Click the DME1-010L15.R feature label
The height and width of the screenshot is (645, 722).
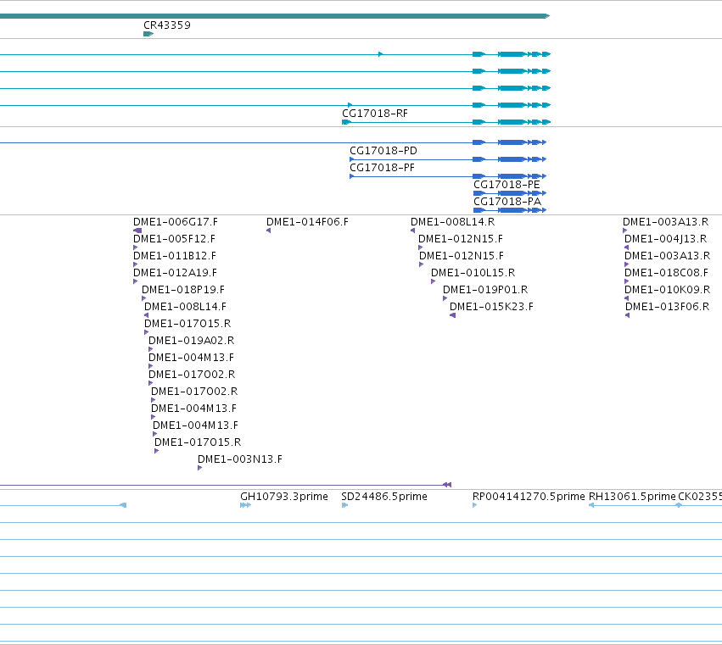(473, 273)
